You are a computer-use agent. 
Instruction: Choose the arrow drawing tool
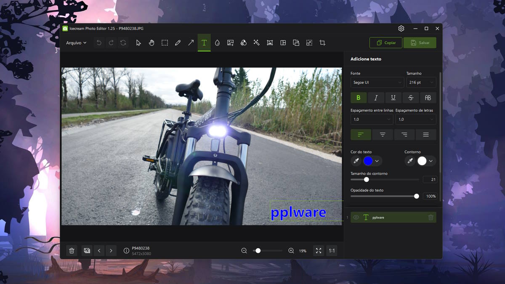191,43
